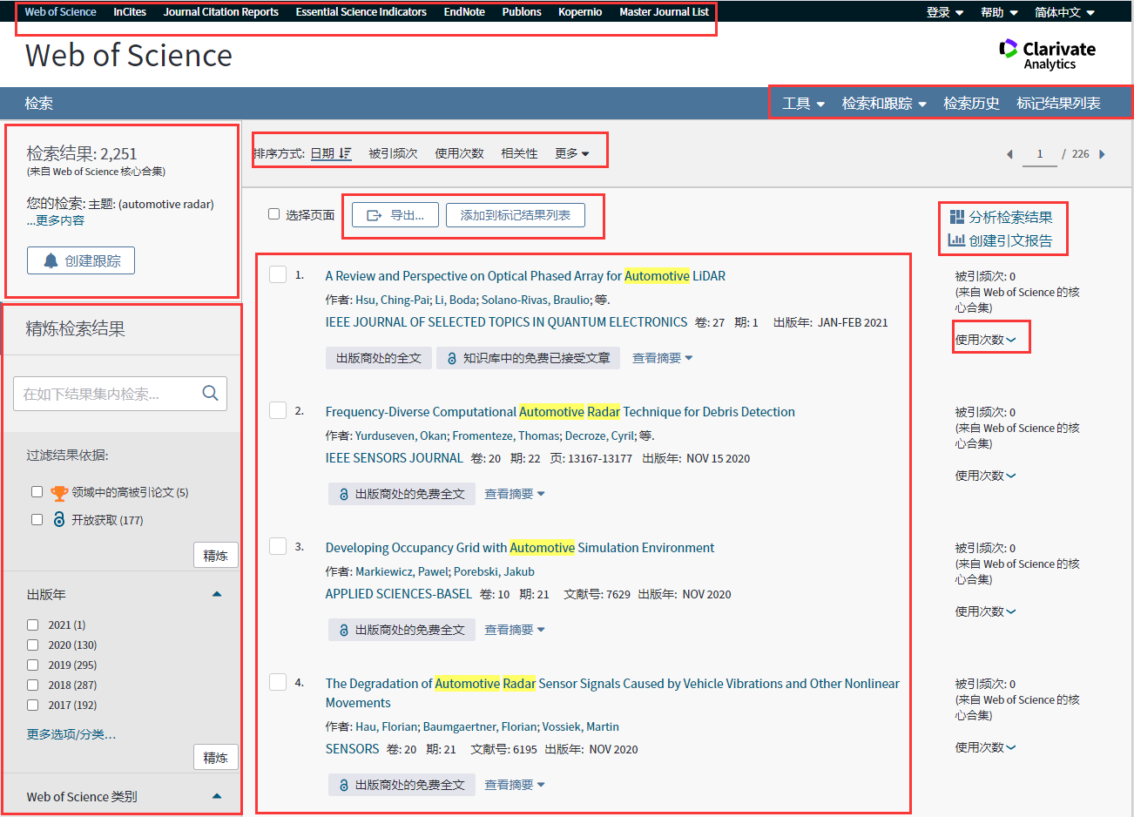1134x817 pixels.
Task: Select checkbox for result 4 Radar Sensor Signals
Action: (278, 682)
